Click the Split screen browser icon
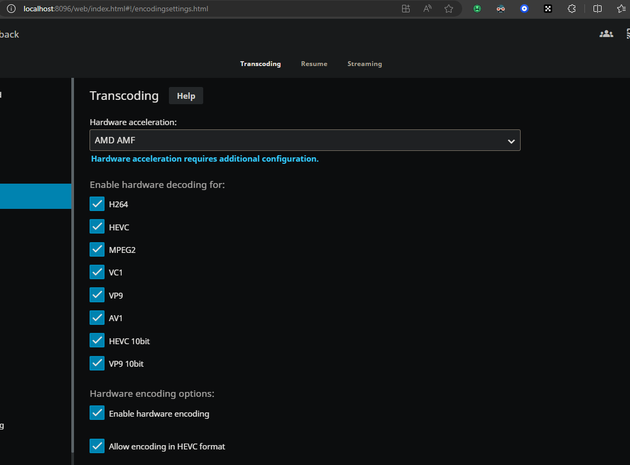 click(x=597, y=9)
